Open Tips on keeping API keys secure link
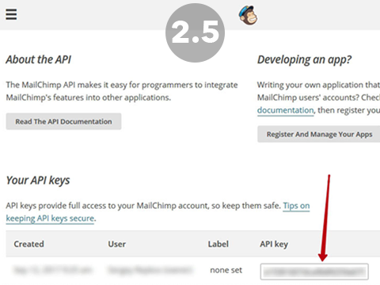Screen dimensions: 380x285 click(x=158, y=212)
